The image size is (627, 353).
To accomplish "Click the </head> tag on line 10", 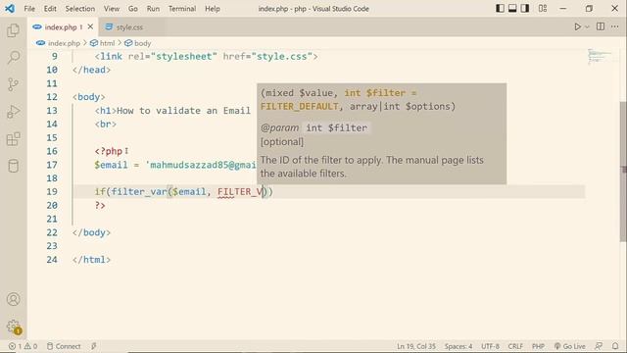I will [x=91, y=70].
